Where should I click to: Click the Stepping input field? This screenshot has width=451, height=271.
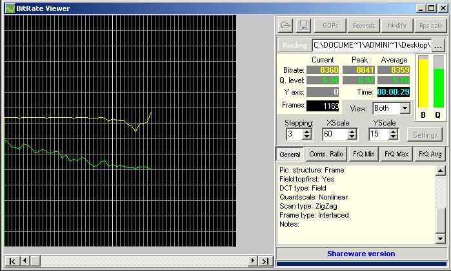[x=294, y=134]
